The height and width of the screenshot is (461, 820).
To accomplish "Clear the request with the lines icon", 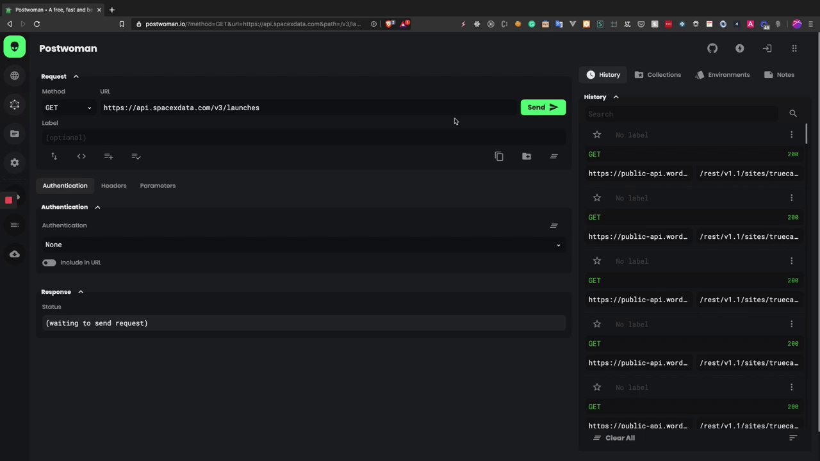I will (554, 156).
